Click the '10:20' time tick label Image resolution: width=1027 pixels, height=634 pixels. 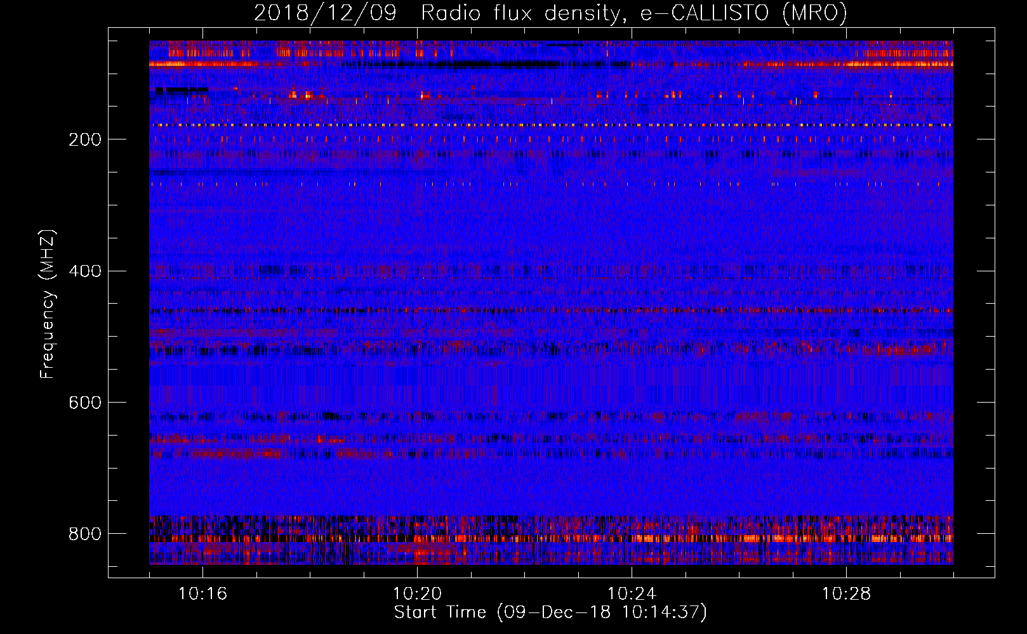coord(418,594)
